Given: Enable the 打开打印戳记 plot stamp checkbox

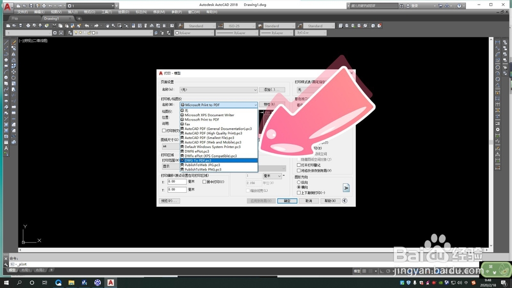Looking at the screenshot, I should pyautogui.click(x=298, y=165).
